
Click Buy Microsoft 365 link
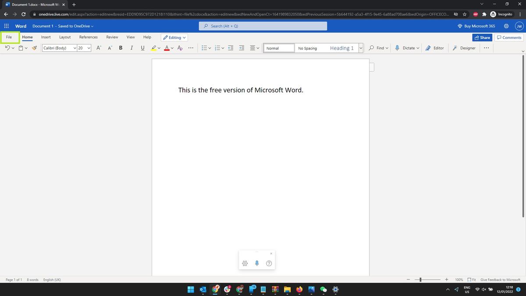[476, 26]
